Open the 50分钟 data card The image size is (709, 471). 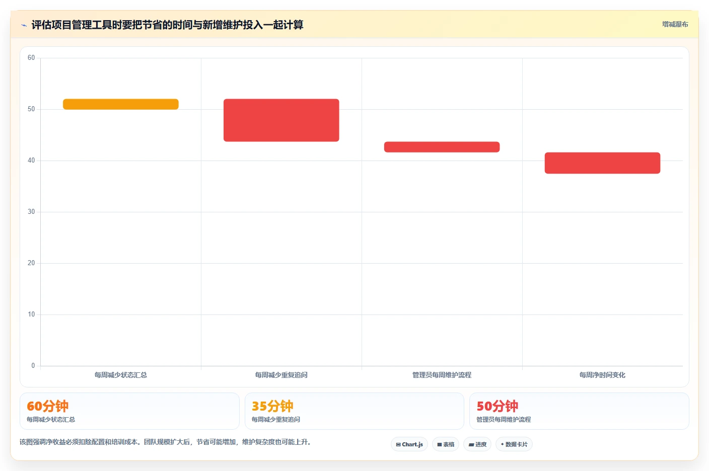tap(579, 411)
